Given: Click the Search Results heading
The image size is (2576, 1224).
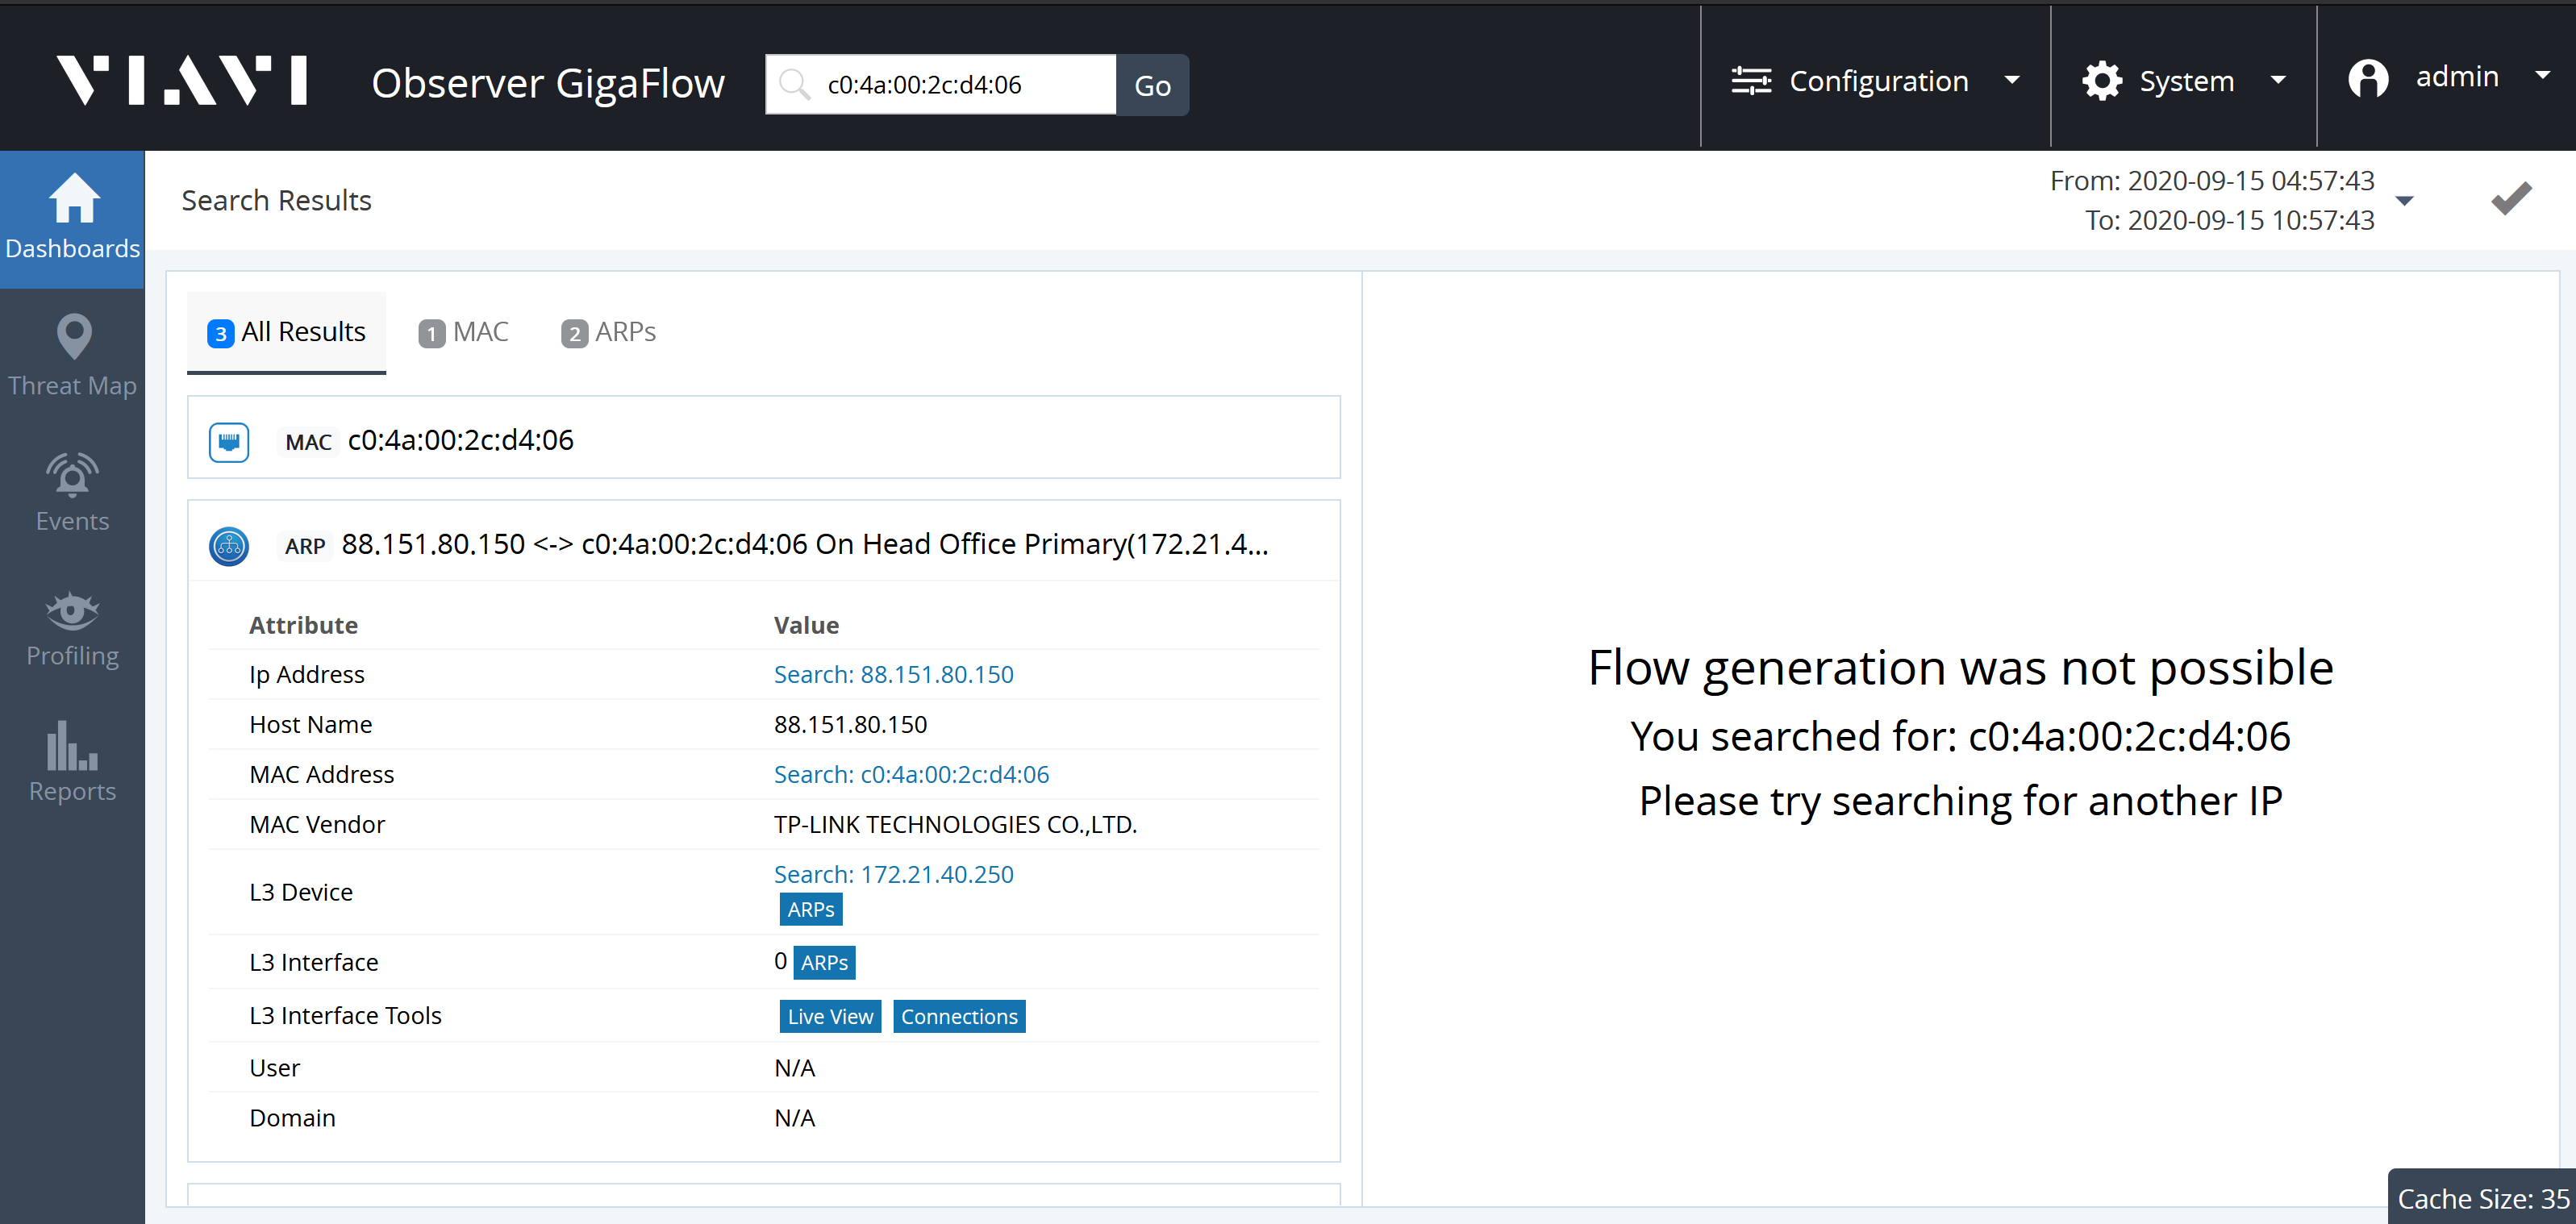Looking at the screenshot, I should tap(276, 201).
